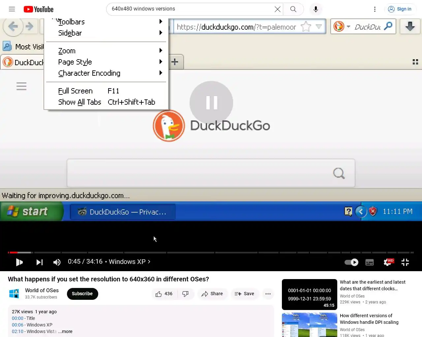Click the Firefox back arrow in video
Viewport: 422px width, 337px height.
13,26
